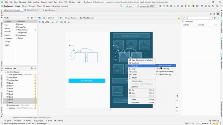Open the Refactor menu in menu bar
The width and height of the screenshot is (223, 125).
(x=44, y=2)
